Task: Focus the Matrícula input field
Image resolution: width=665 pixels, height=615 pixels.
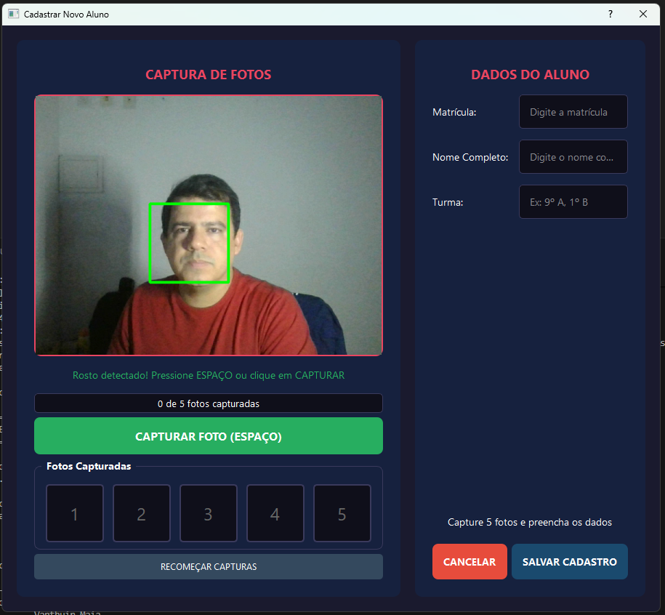Action: [x=573, y=112]
